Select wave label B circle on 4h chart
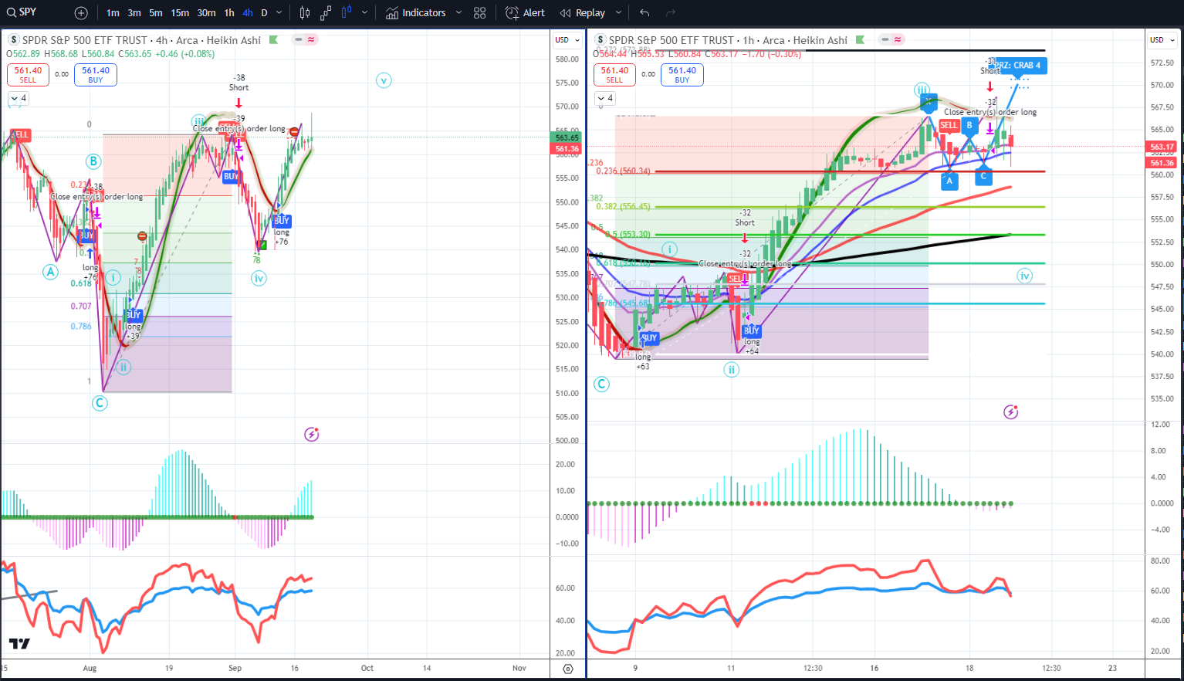The image size is (1184, 681). click(x=93, y=161)
